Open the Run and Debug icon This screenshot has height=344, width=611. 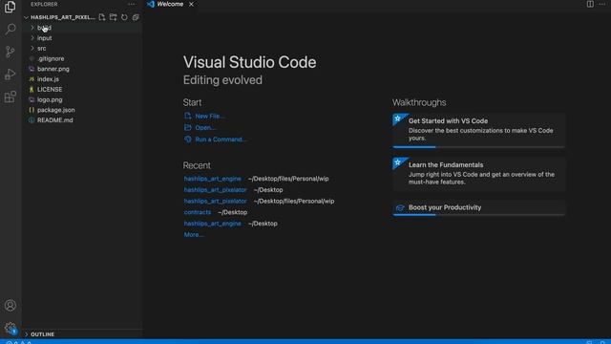click(11, 75)
